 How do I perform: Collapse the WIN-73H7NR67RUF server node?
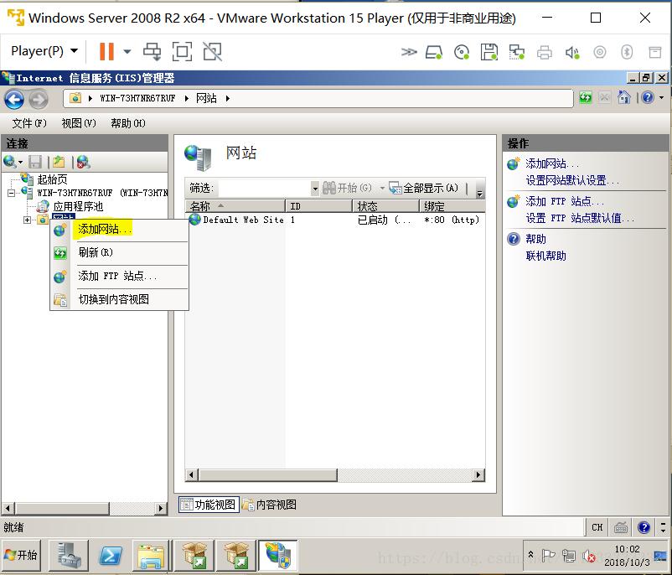click(x=11, y=193)
